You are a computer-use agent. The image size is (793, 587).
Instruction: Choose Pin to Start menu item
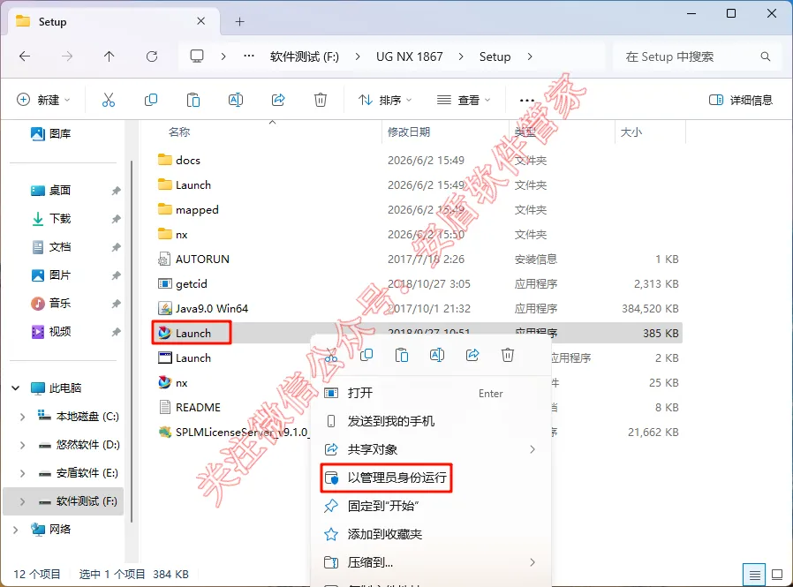click(x=430, y=506)
